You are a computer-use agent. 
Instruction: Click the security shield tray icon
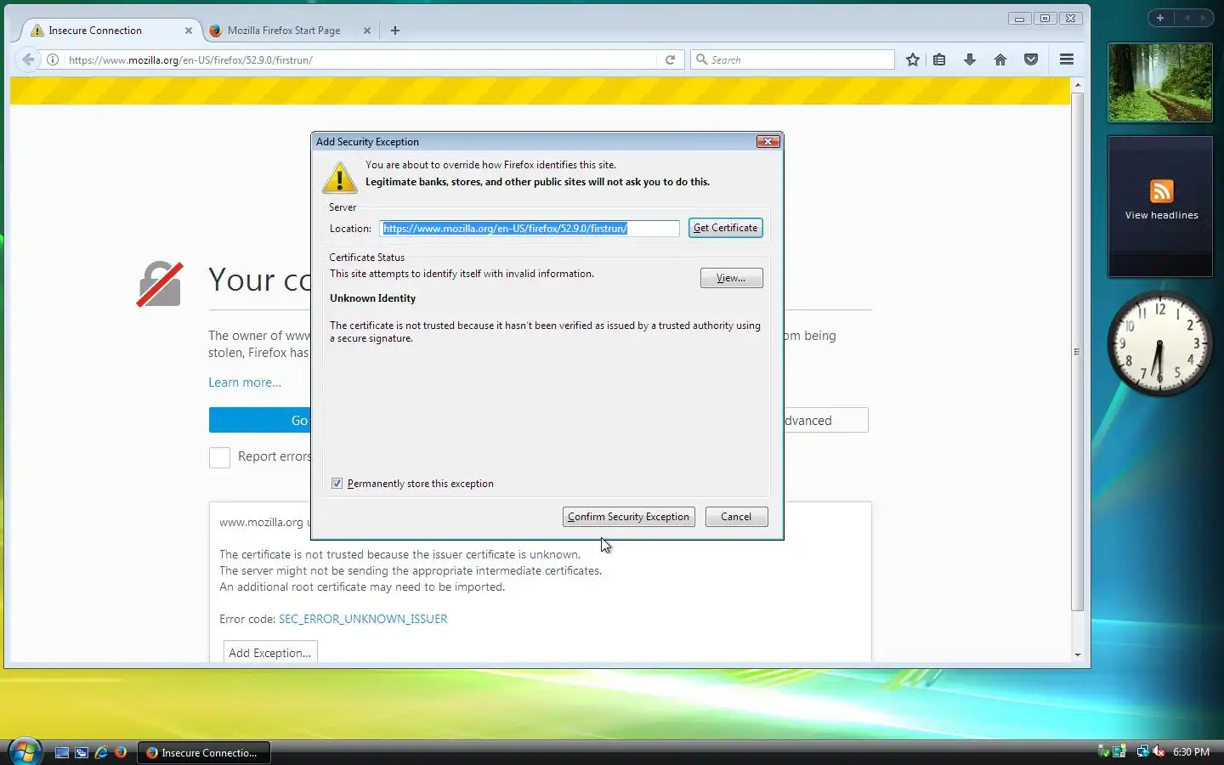pyautogui.click(x=1104, y=751)
